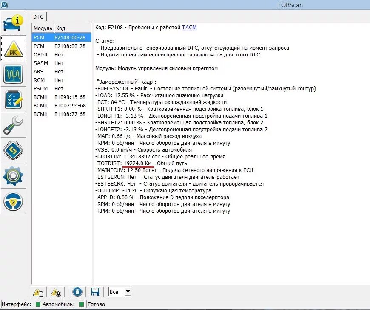Select the ABS 'Нет' row
The width and height of the screenshot is (370, 310).
click(x=61, y=71)
